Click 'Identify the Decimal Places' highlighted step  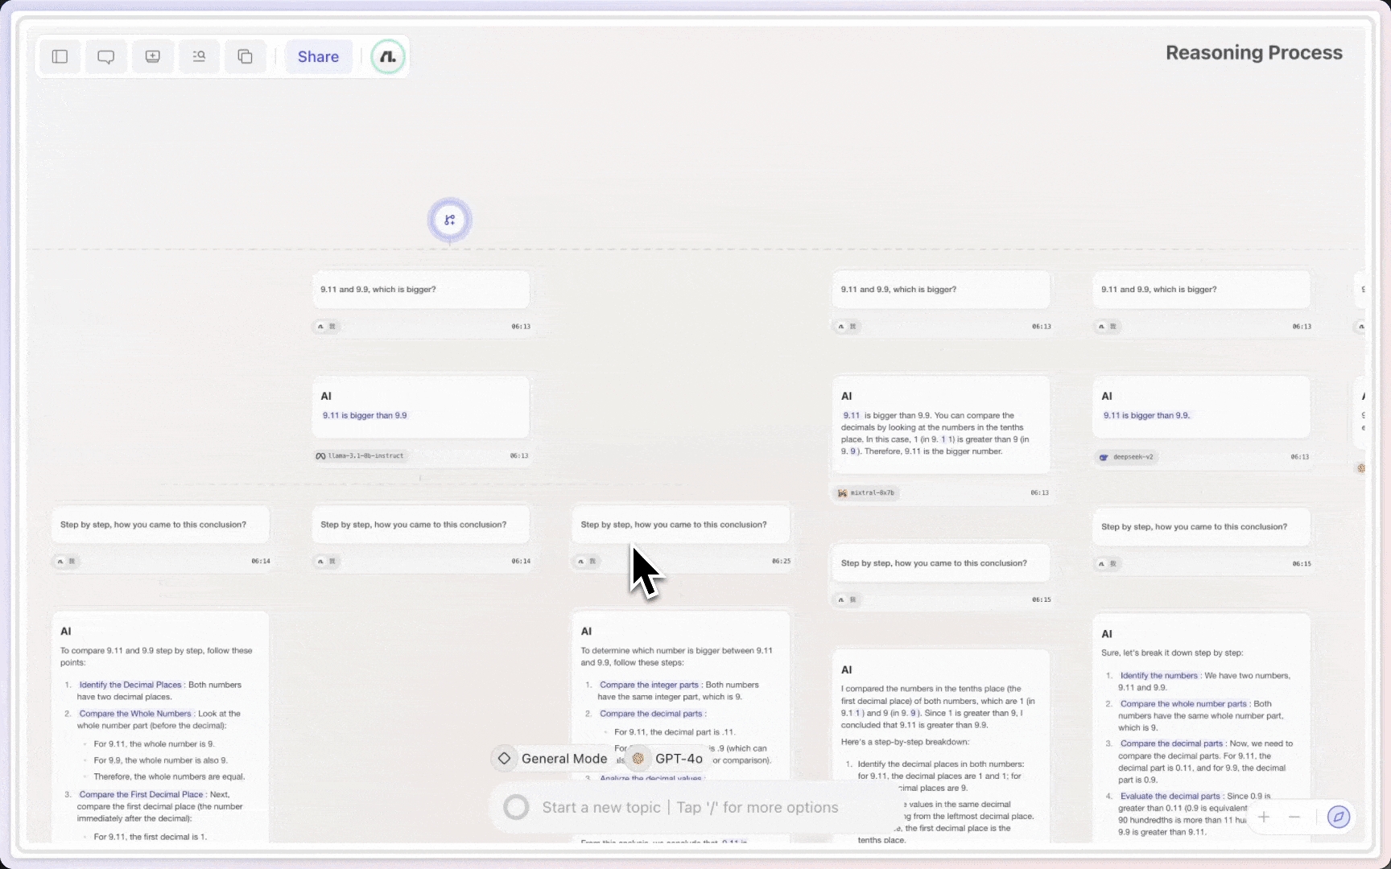tap(130, 685)
